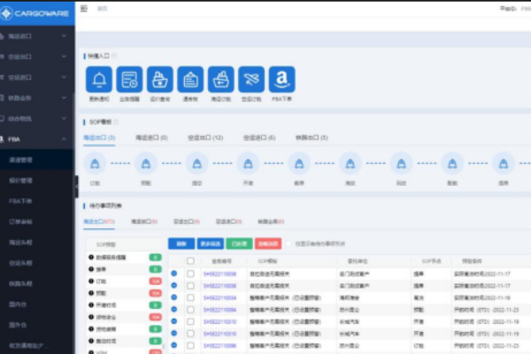Open the Amazon FBA order quick entry

pyautogui.click(x=281, y=80)
